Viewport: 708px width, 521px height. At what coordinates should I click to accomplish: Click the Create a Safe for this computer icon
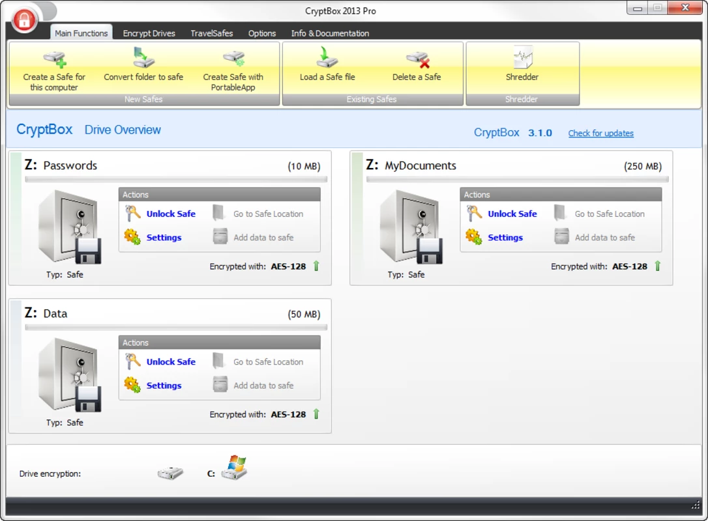[x=55, y=59]
